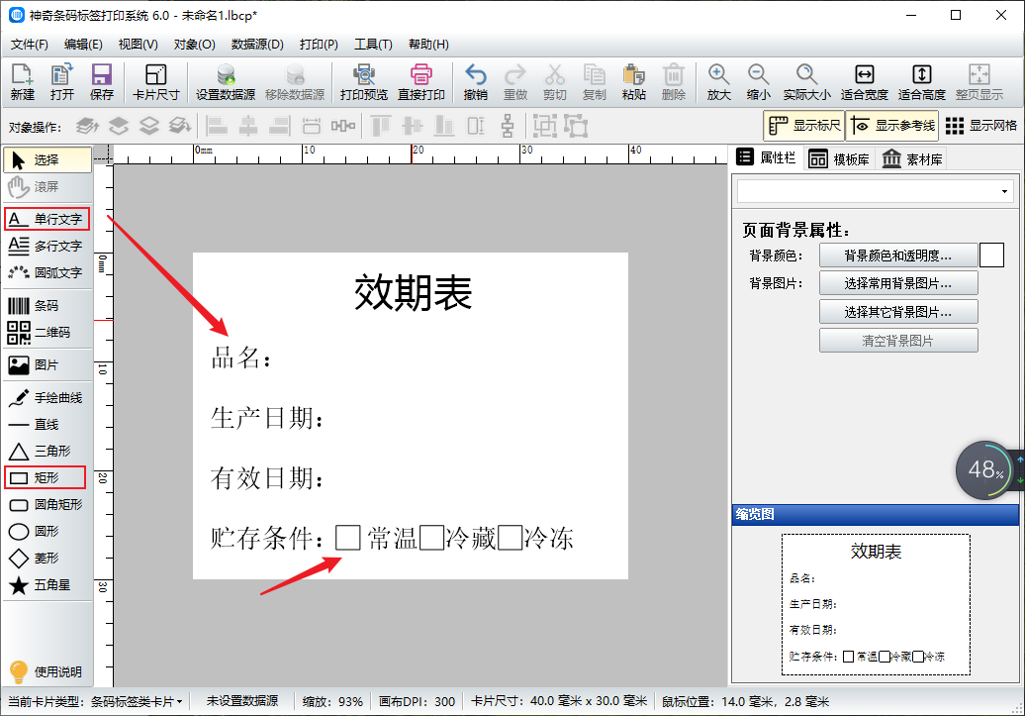
Task: Open 打印预览 print preview
Action: (x=364, y=82)
